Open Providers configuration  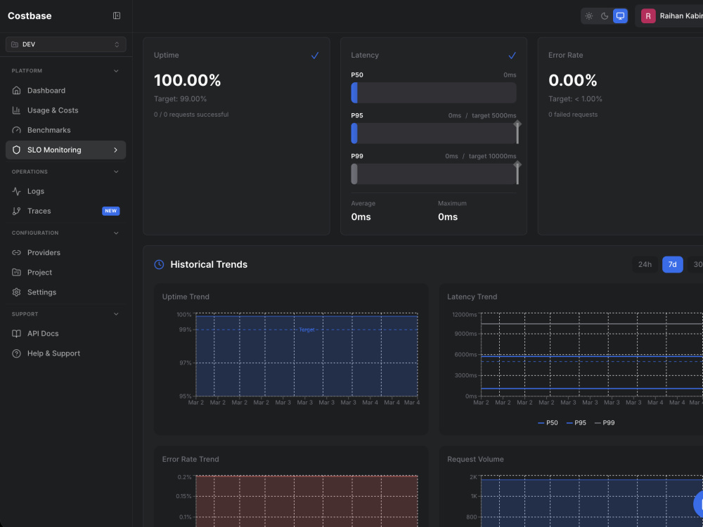click(65, 253)
